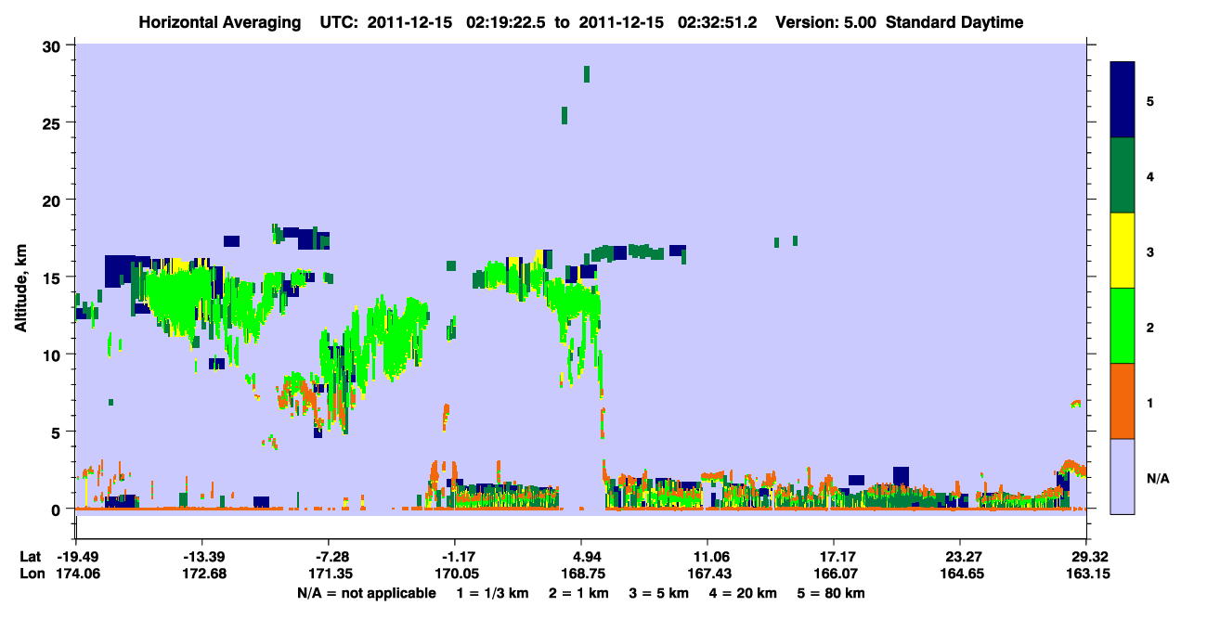Image resolution: width=1207 pixels, height=619 pixels.
Task: Click 'Standard Daytime' in the title
Action: point(954,22)
